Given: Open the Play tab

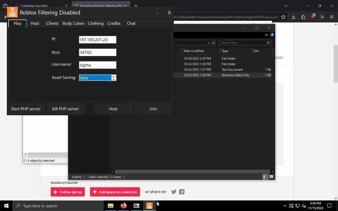Looking at the screenshot, I should 17,23.
